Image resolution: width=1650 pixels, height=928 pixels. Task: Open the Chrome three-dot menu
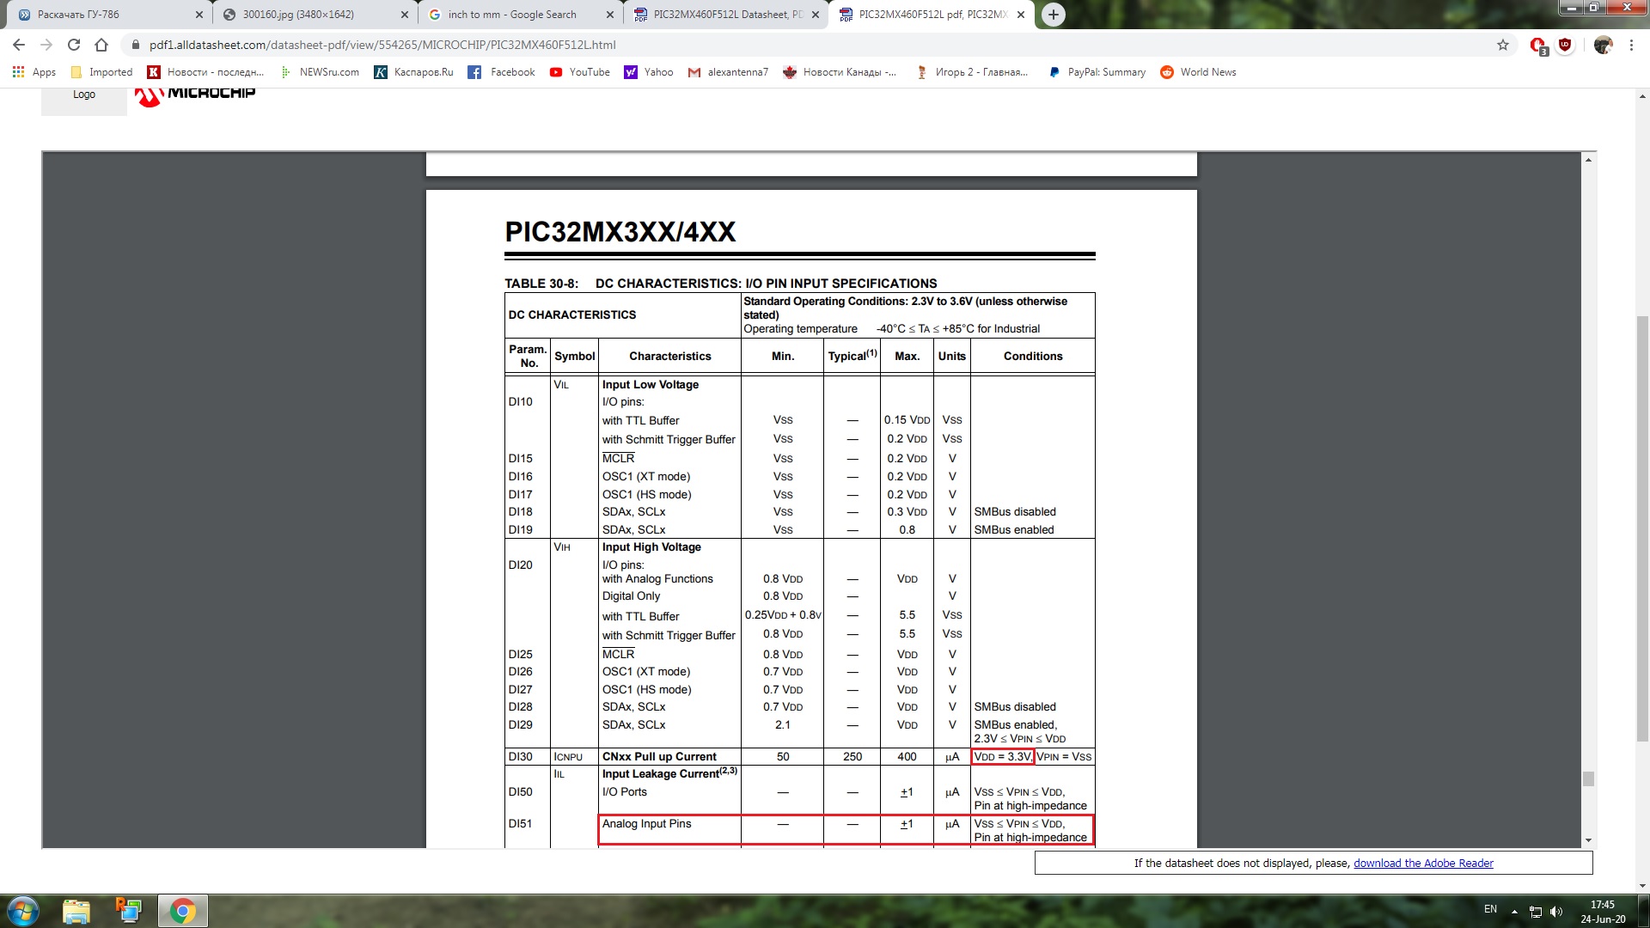click(1631, 45)
